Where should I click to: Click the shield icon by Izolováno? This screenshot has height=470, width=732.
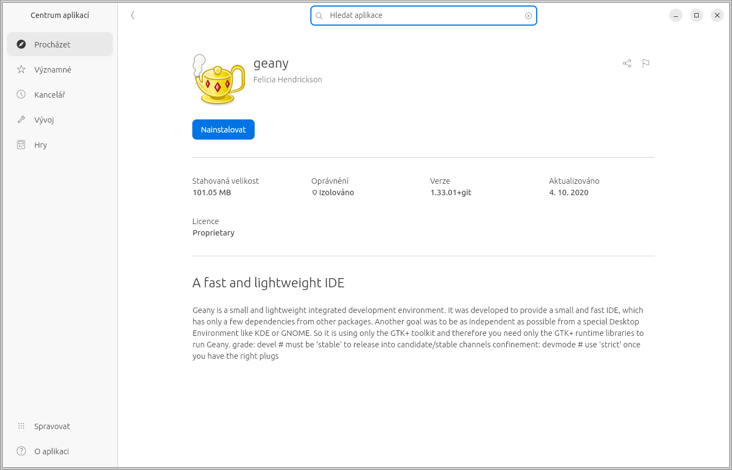pyautogui.click(x=315, y=193)
